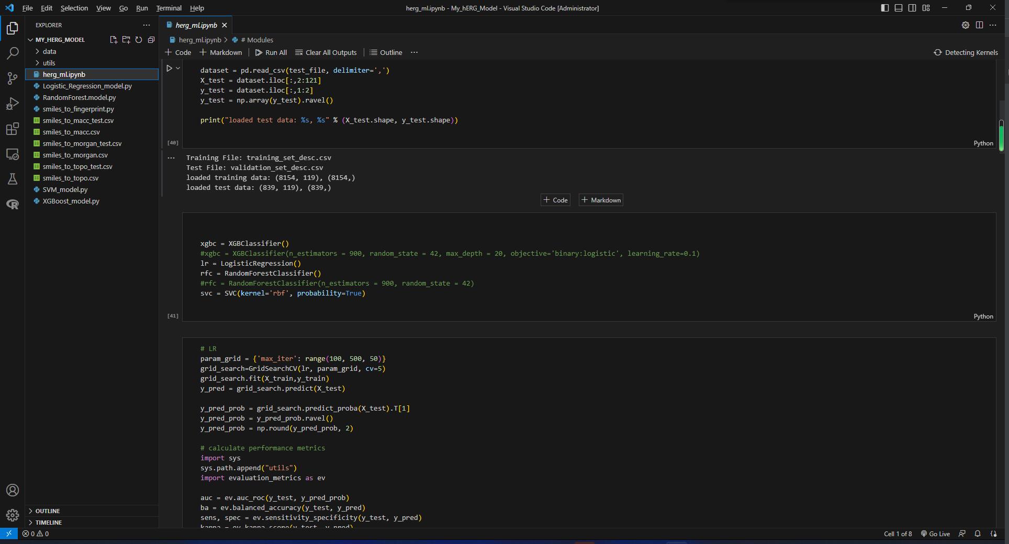
Task: Refresh the explorer file tree
Action: click(139, 40)
